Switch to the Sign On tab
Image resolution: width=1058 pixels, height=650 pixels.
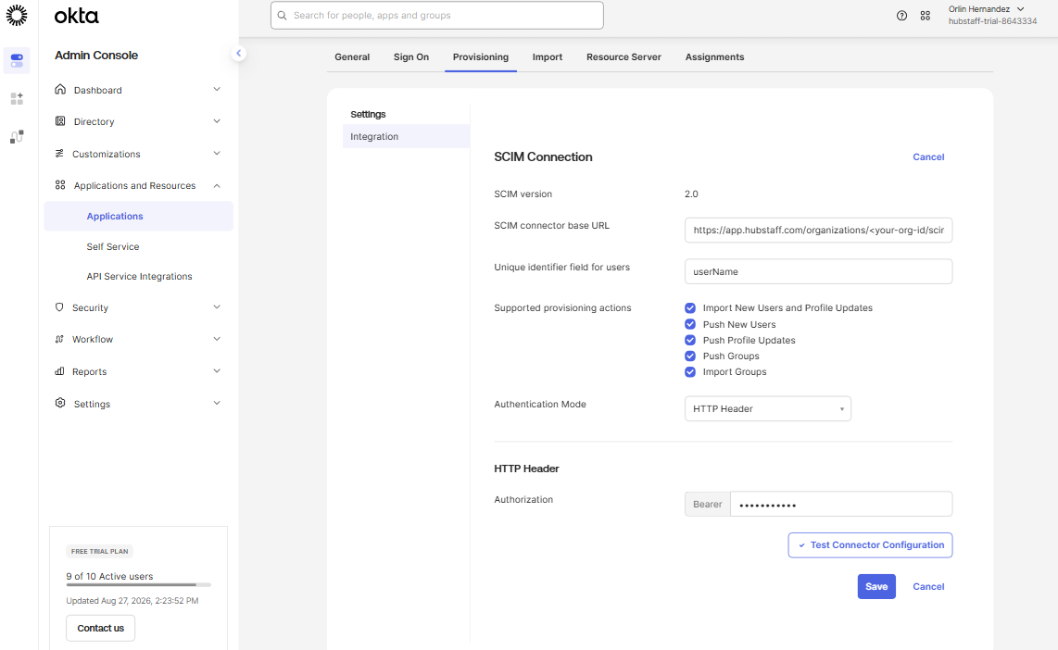click(411, 57)
